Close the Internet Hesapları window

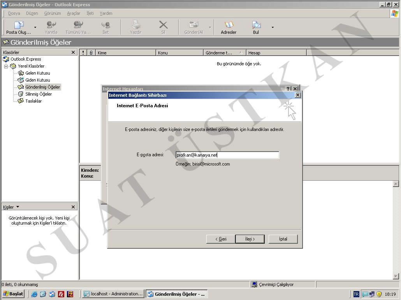pos(295,88)
